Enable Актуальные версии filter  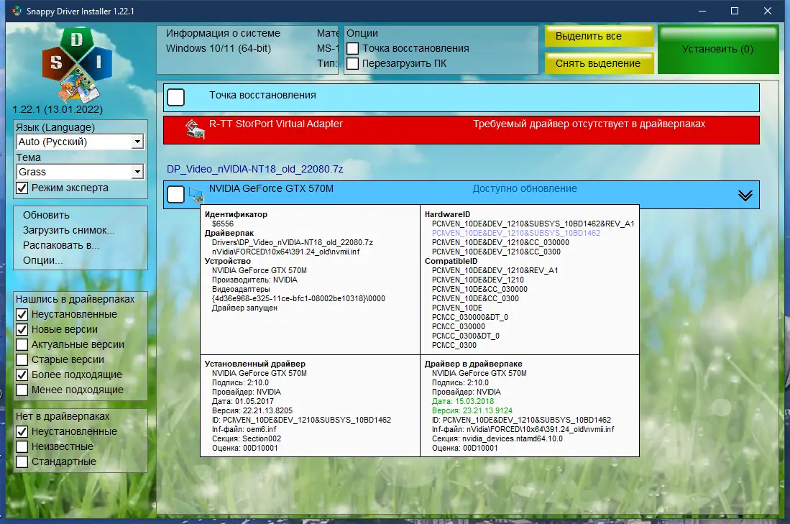tap(22, 344)
